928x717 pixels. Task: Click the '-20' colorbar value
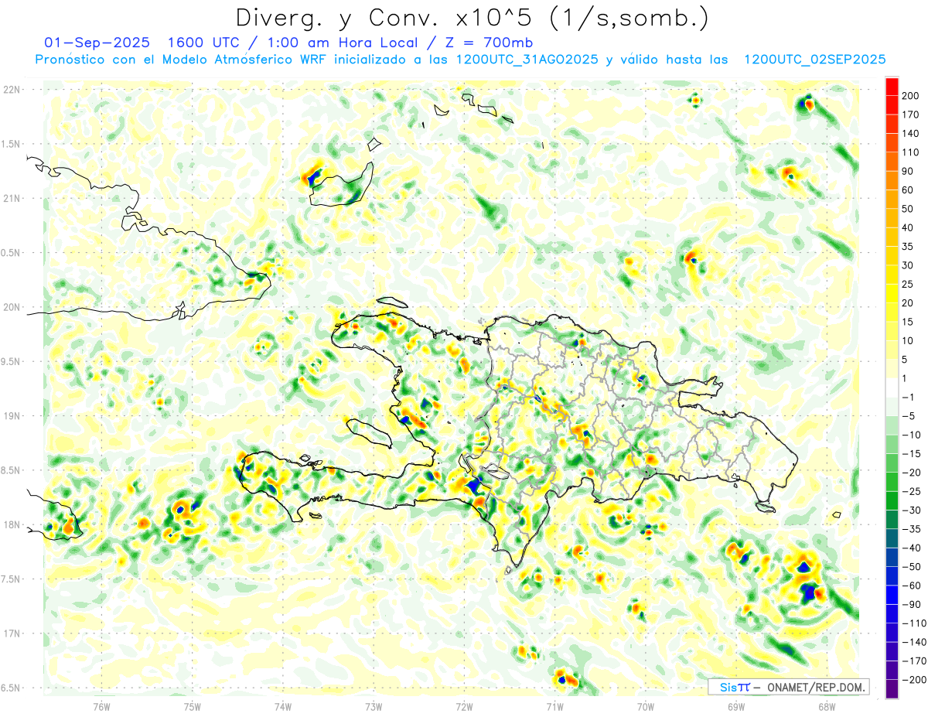[x=913, y=473]
